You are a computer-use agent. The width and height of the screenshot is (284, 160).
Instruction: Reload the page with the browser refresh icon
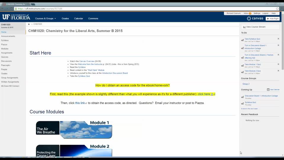(11, 9)
